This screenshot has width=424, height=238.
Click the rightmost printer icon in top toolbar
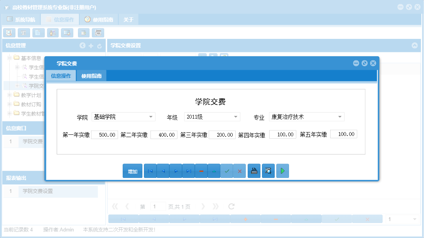[x=98, y=33]
